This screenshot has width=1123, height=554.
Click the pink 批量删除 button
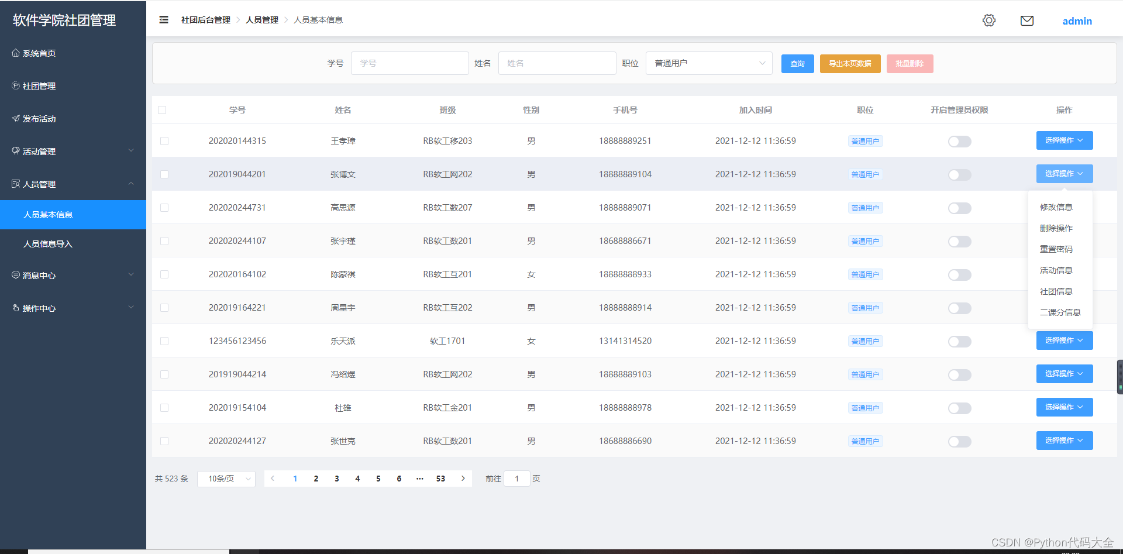(910, 64)
